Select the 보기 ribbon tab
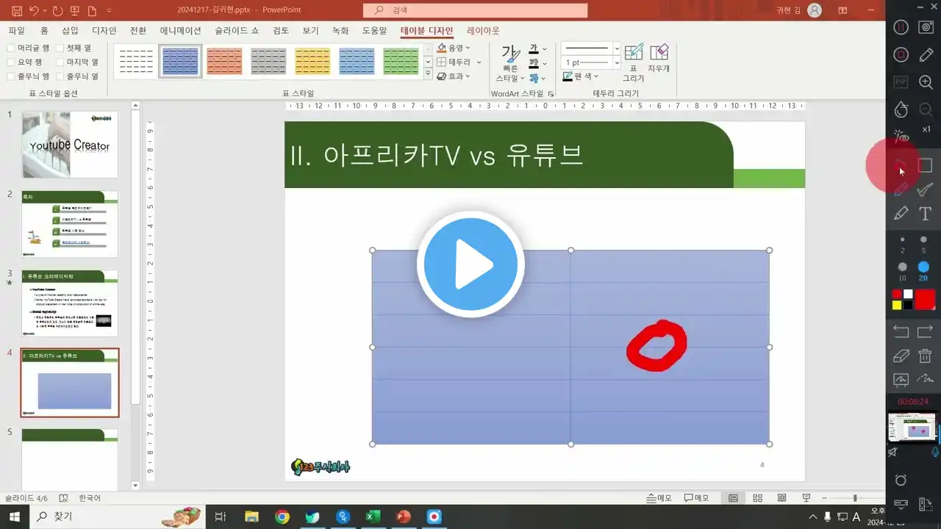The width and height of the screenshot is (941, 529). 310,31
